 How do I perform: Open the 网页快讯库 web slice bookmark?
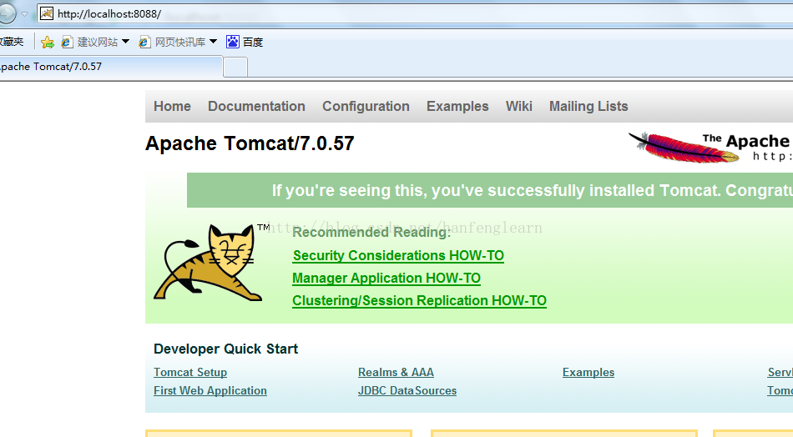(x=173, y=42)
